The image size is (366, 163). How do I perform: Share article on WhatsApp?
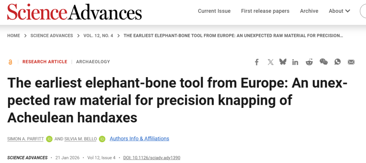pos(338,62)
